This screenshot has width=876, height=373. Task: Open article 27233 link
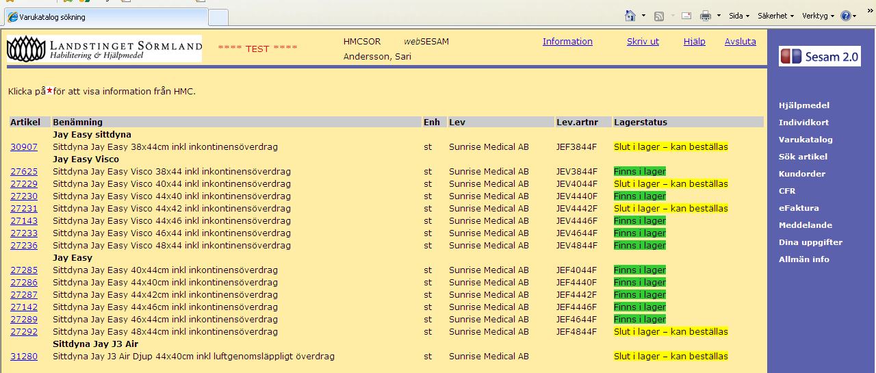[24, 233]
